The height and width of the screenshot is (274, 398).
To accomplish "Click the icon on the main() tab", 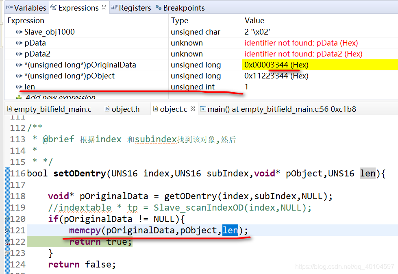I will (203, 109).
